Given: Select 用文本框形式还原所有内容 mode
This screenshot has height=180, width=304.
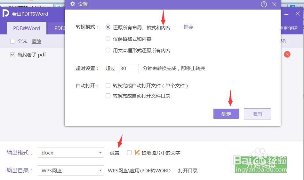Looking at the screenshot, I should [x=108, y=50].
